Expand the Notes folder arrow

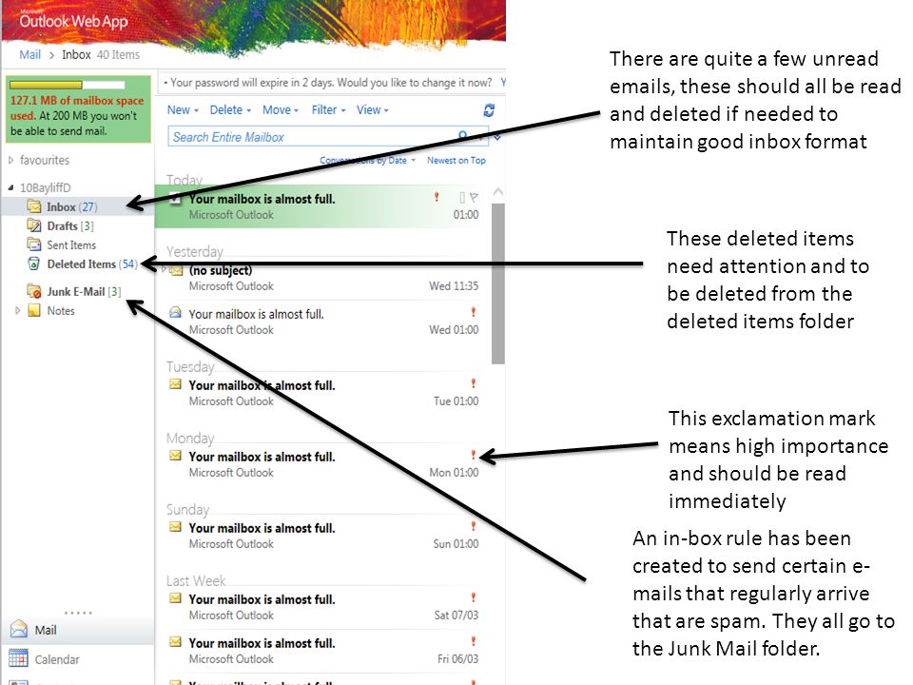(17, 310)
